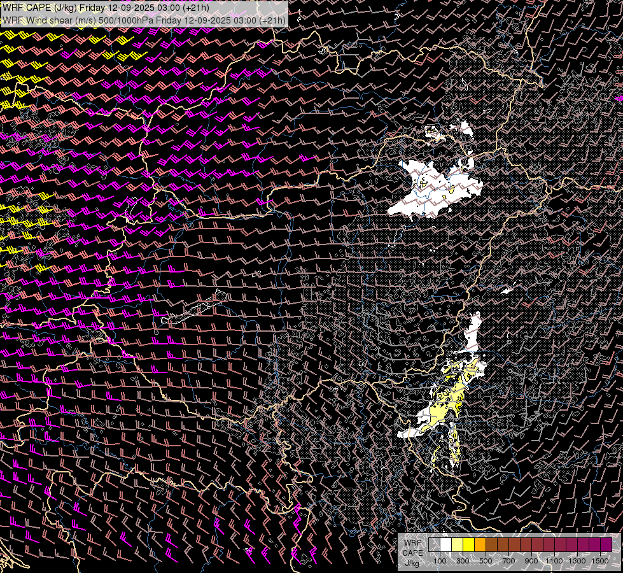The width and height of the screenshot is (623, 573).
Task: Click the legend label 1500
Action: point(600,561)
